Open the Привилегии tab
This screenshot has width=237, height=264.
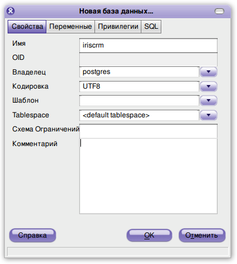click(118, 26)
